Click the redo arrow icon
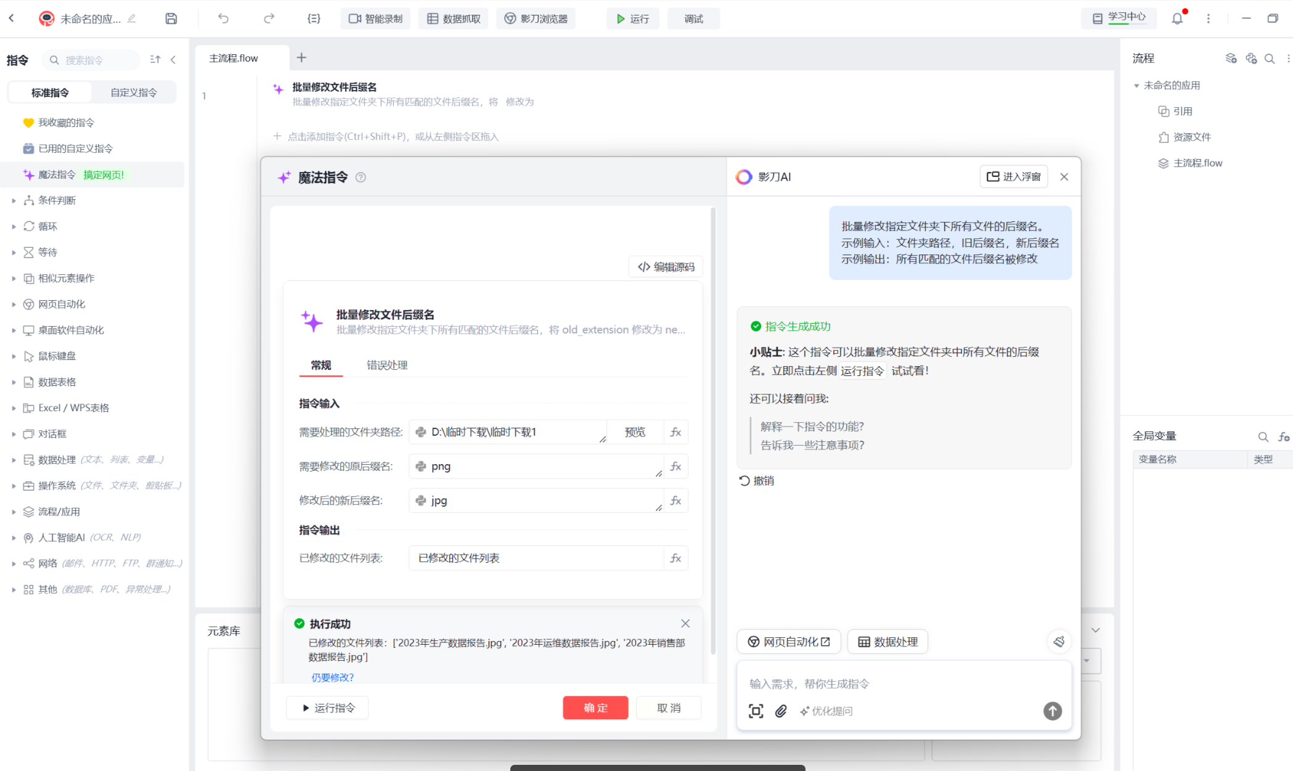1293x771 pixels. 269,18
